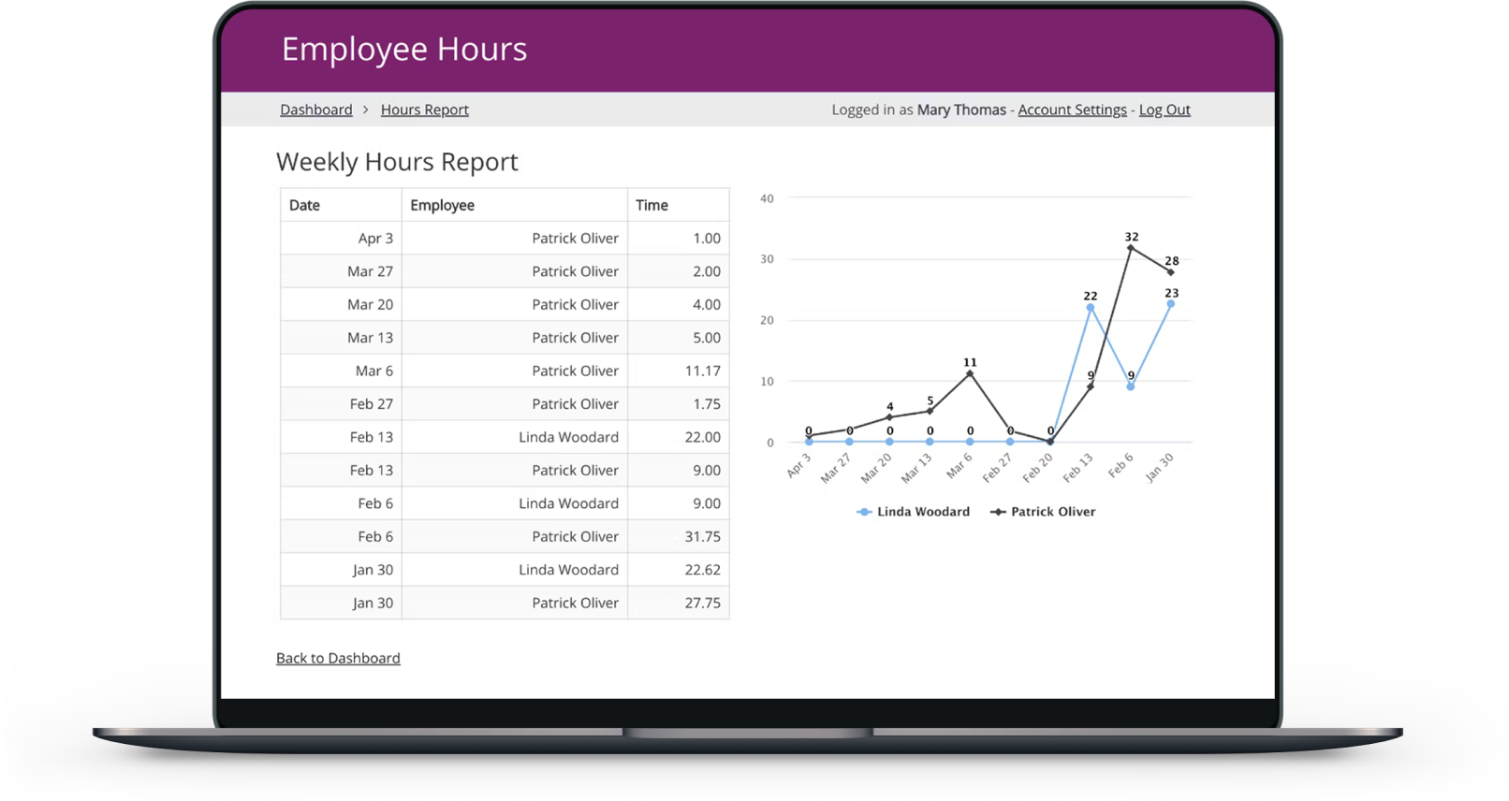Click the 27.75 time value
Viewport: 1509px width, 801px height.
(x=703, y=603)
